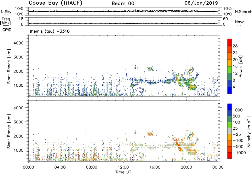Click the '4' power scale value
Image resolution: width=252 pixels, height=174 pixels.
point(234,87)
